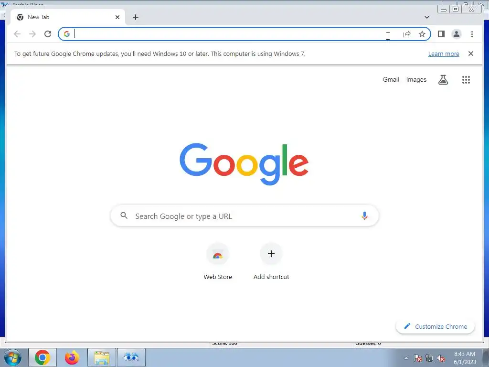The height and width of the screenshot is (367, 489).
Task: Bookmark this tab with the star icon
Action: pyautogui.click(x=422, y=34)
